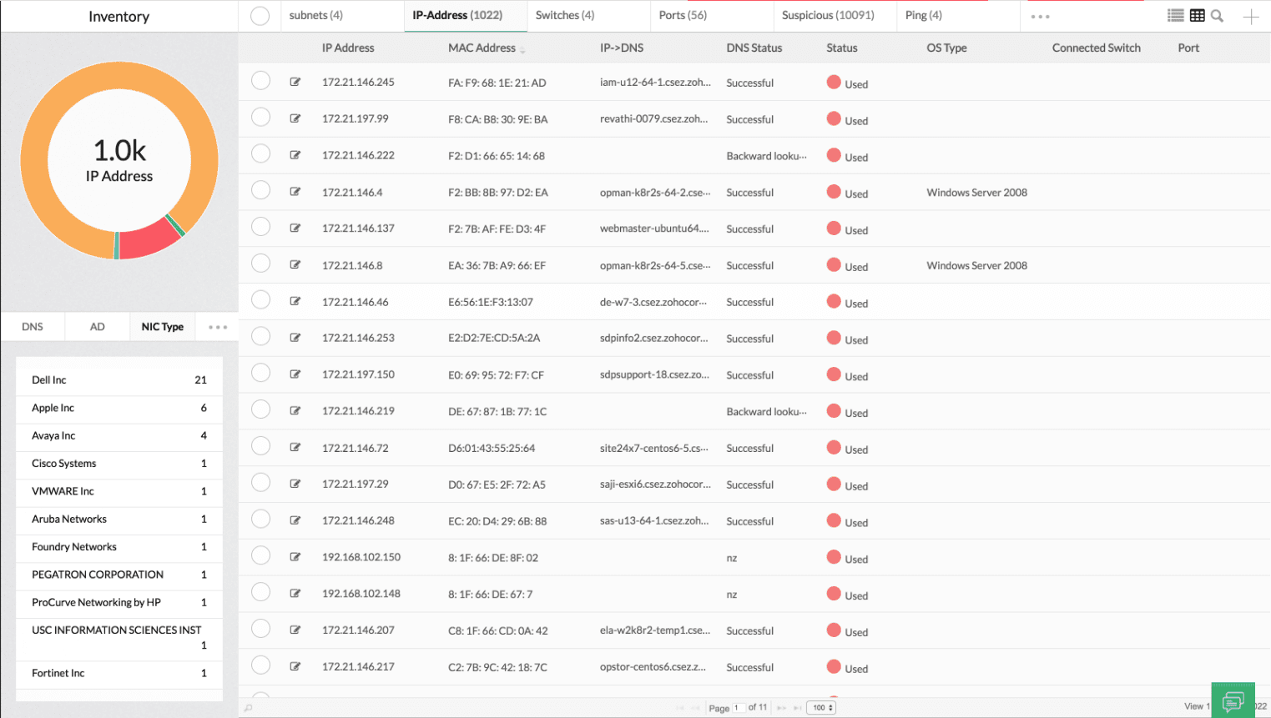Screen dimensions: 1271x718
Task: Select the row for 172.21.197.99
Action: tap(261, 118)
